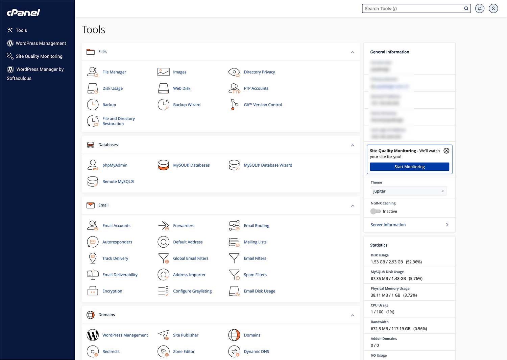Collapse the Databases section
507x360 pixels.
(353, 145)
